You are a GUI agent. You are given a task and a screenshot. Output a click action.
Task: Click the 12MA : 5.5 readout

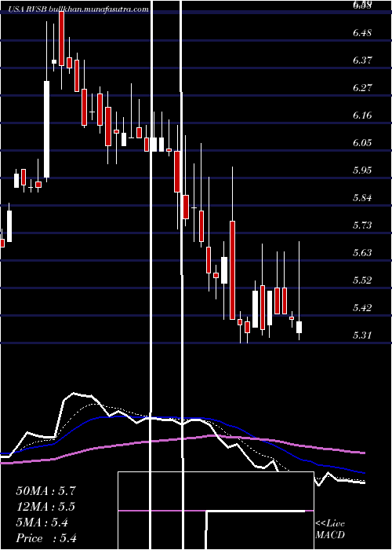45,507
